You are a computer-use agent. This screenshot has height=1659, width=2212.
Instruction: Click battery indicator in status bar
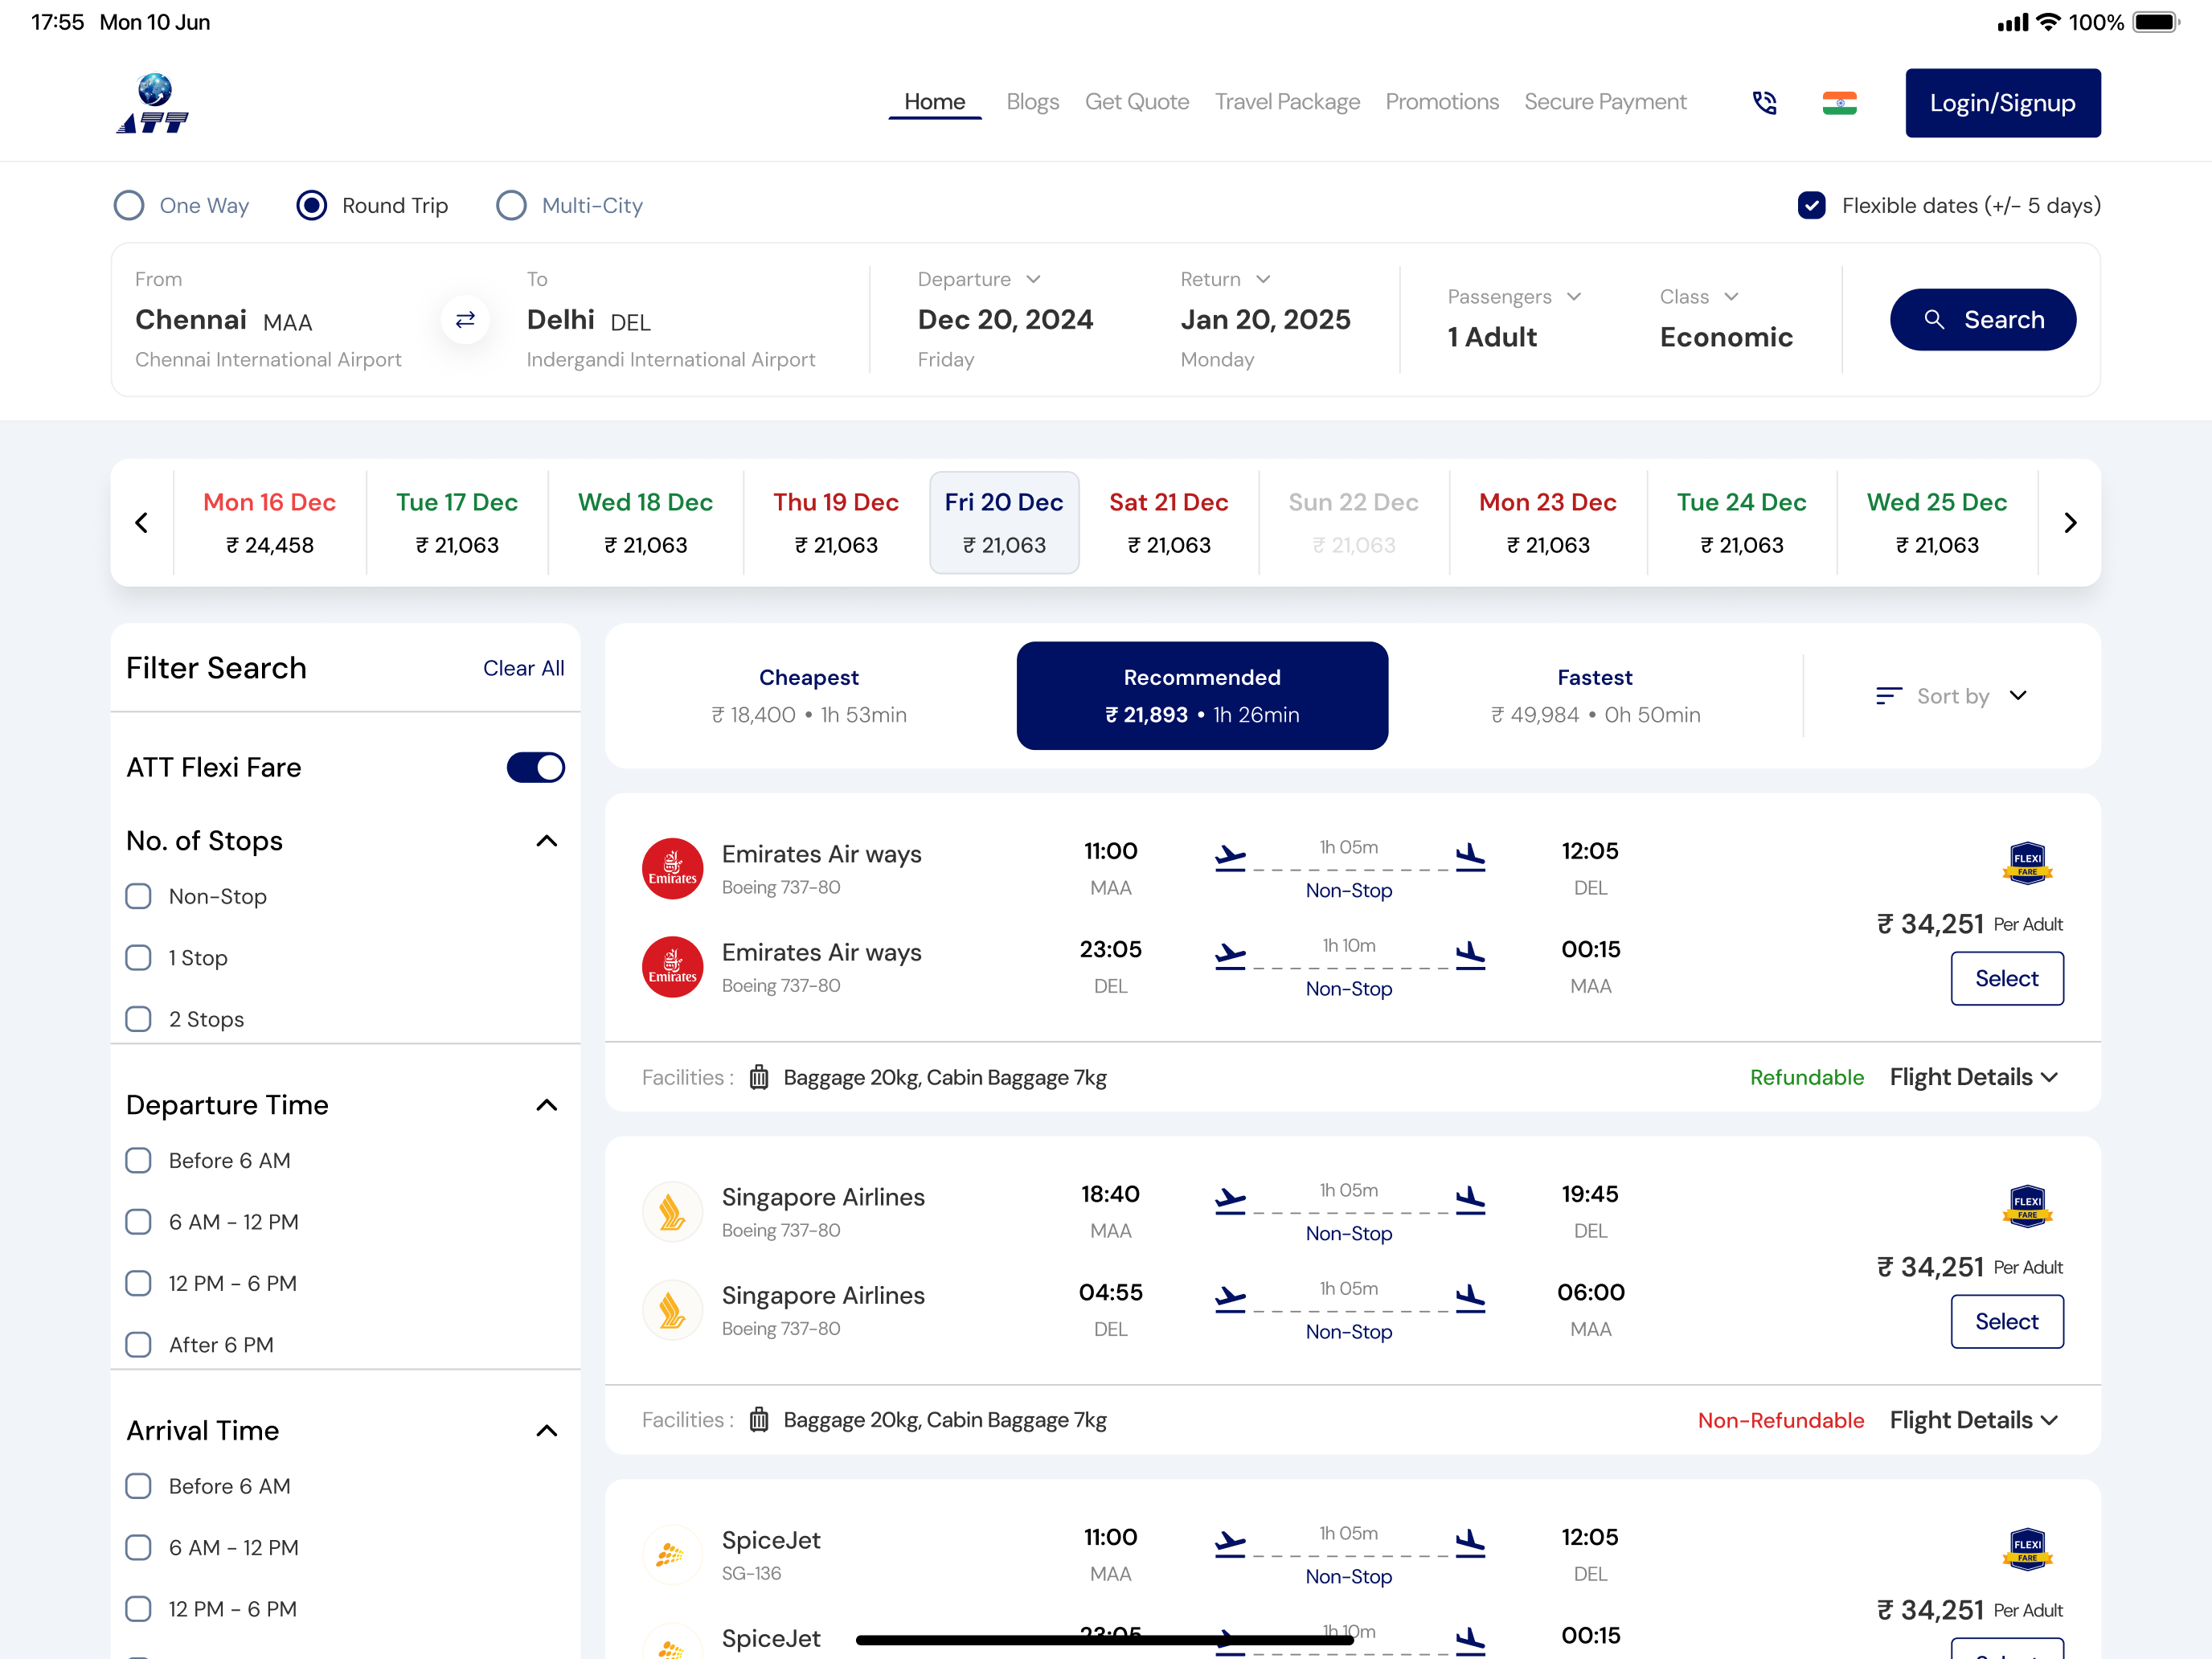coord(2156,22)
